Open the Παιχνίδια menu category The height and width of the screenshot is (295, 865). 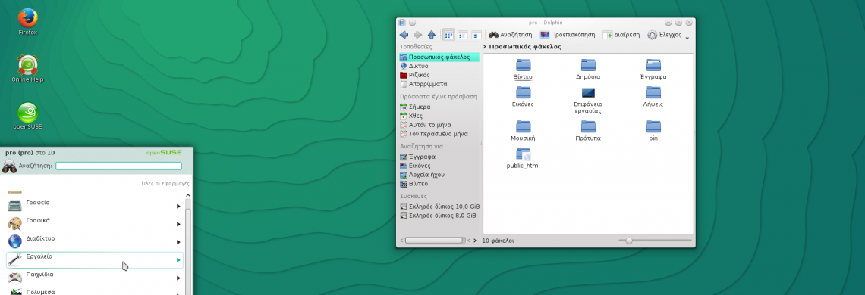tap(94, 278)
